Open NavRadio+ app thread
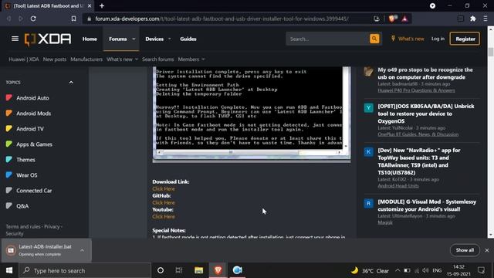The height and width of the screenshot is (278, 494). pyautogui.click(x=419, y=161)
